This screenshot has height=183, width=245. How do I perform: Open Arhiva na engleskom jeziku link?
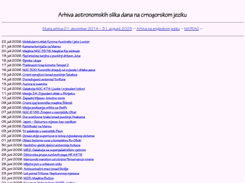click(158, 28)
